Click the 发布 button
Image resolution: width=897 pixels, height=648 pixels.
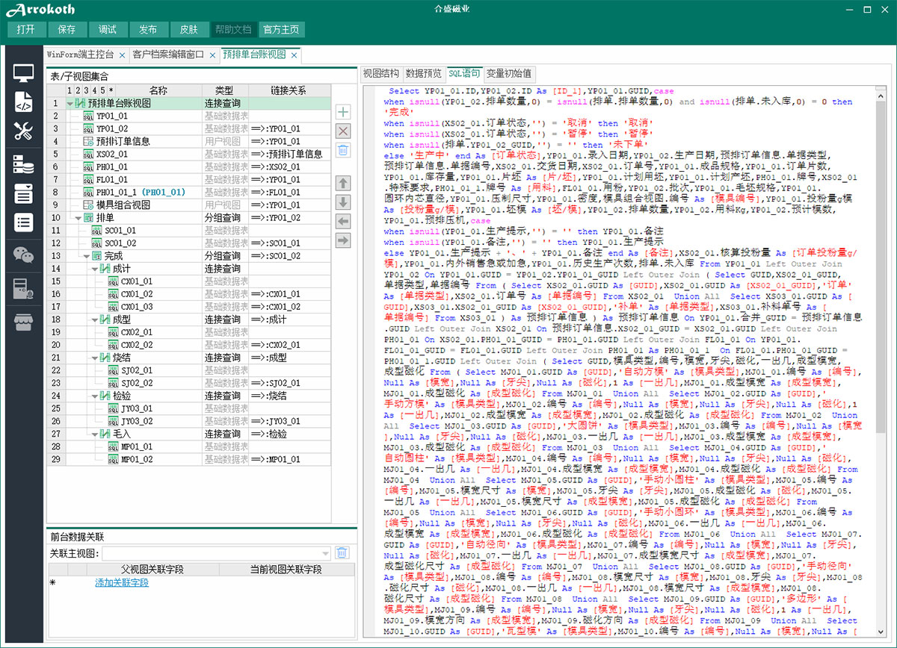click(148, 29)
